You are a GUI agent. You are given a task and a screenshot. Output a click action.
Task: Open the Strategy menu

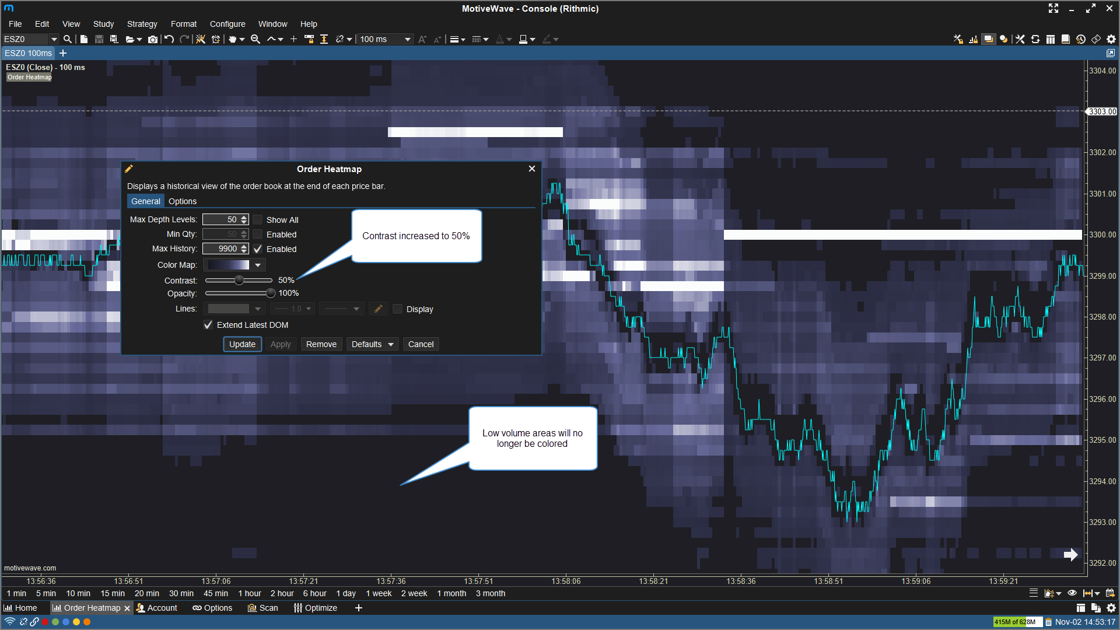point(142,24)
